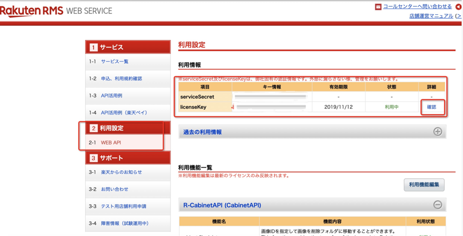Click 確認 in the licenseKey row

tap(431, 107)
